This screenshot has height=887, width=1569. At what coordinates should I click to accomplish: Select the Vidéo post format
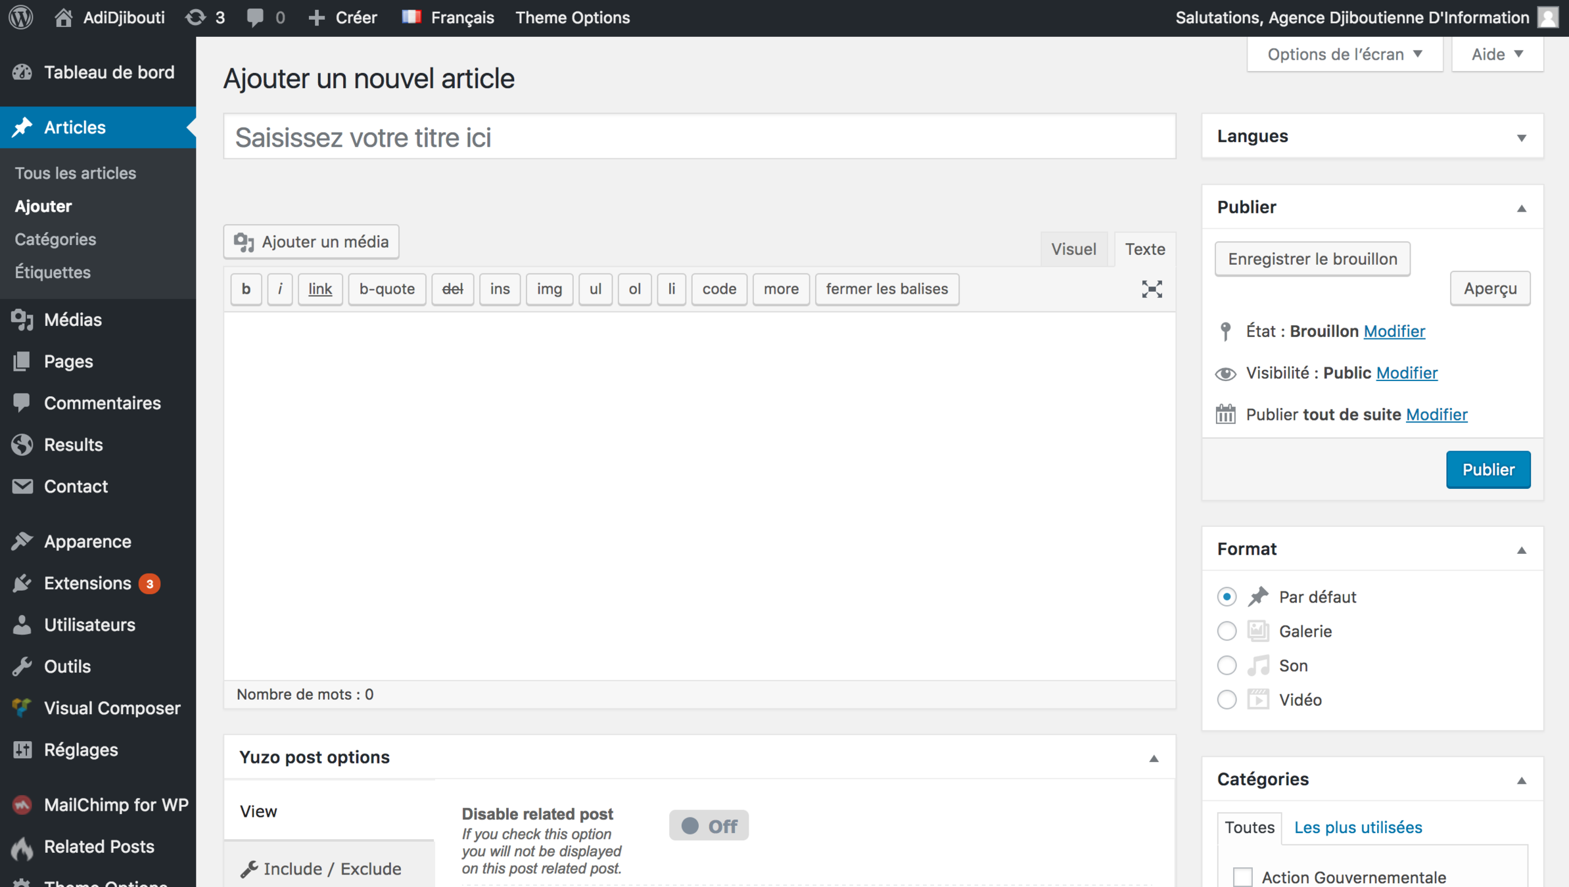pos(1227,700)
